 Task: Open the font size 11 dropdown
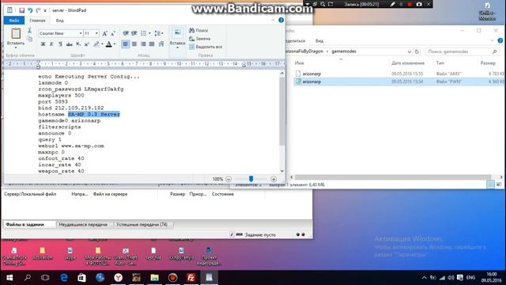[96, 33]
